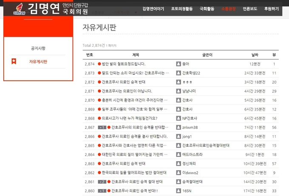This screenshot has height=196, width=289.
Task: Open the 김명연이야기 menu
Action: click(153, 9)
